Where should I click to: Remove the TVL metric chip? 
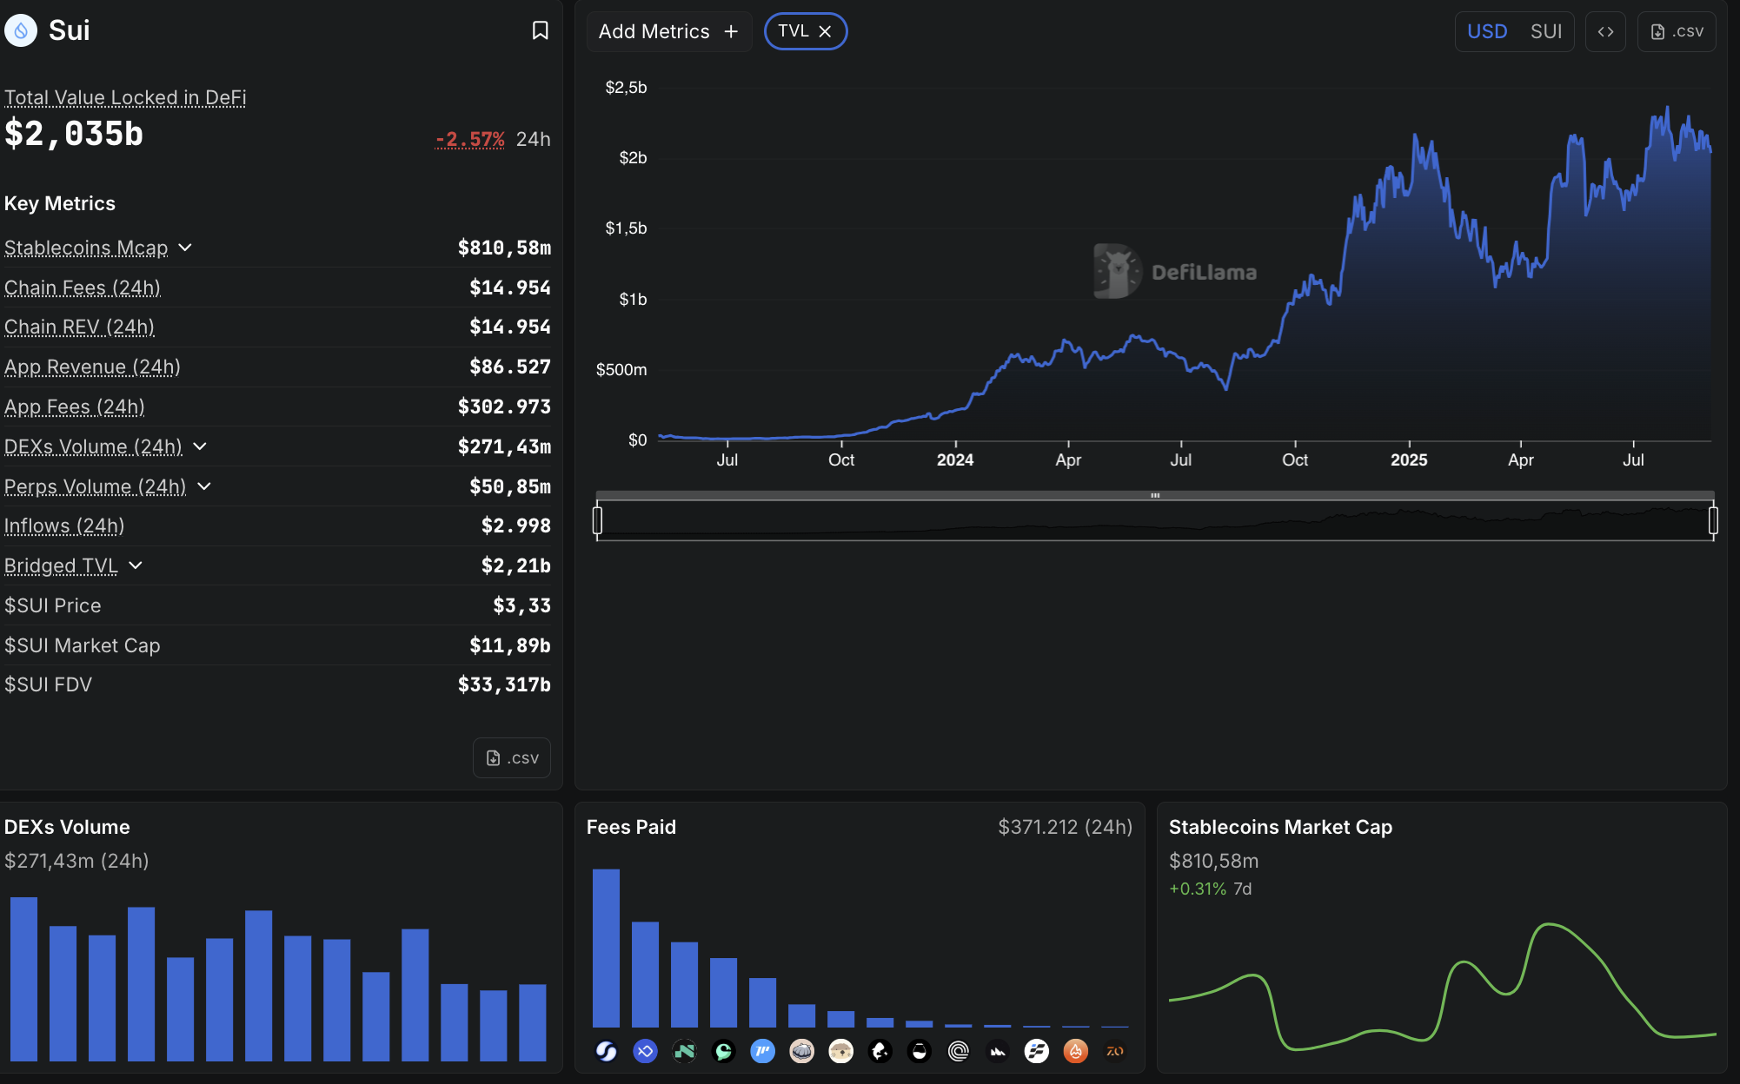[x=825, y=31]
